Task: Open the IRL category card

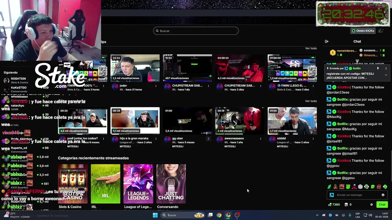Action: tap(105, 184)
